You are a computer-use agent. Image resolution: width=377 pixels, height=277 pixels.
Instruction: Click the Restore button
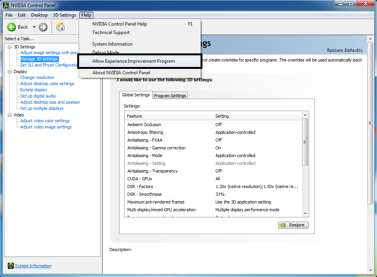pyautogui.click(x=293, y=225)
